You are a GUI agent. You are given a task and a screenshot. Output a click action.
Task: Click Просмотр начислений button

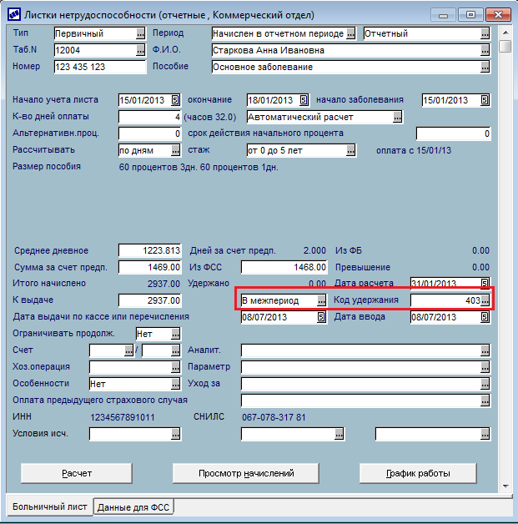coord(246,473)
